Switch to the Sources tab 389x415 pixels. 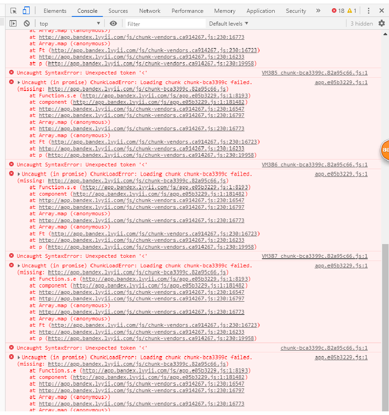coord(118,11)
